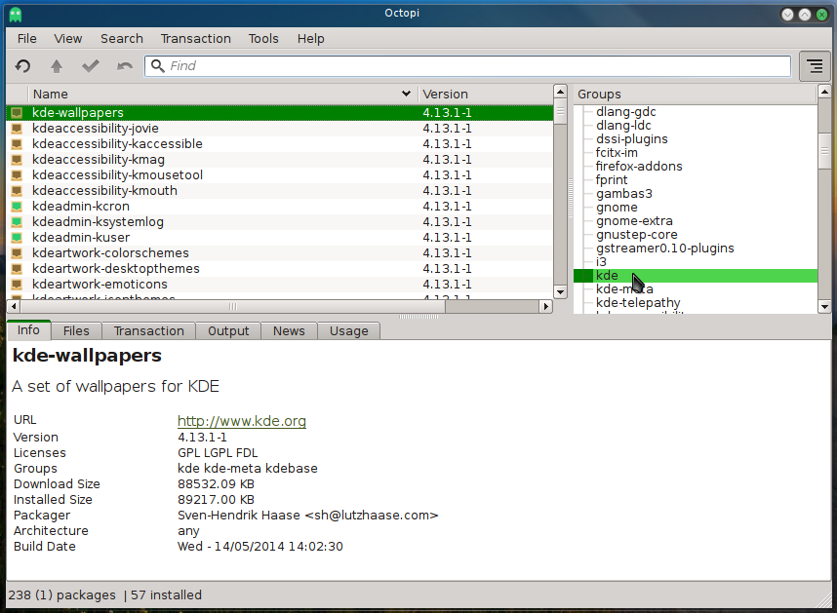Select the gnome group

617,208
